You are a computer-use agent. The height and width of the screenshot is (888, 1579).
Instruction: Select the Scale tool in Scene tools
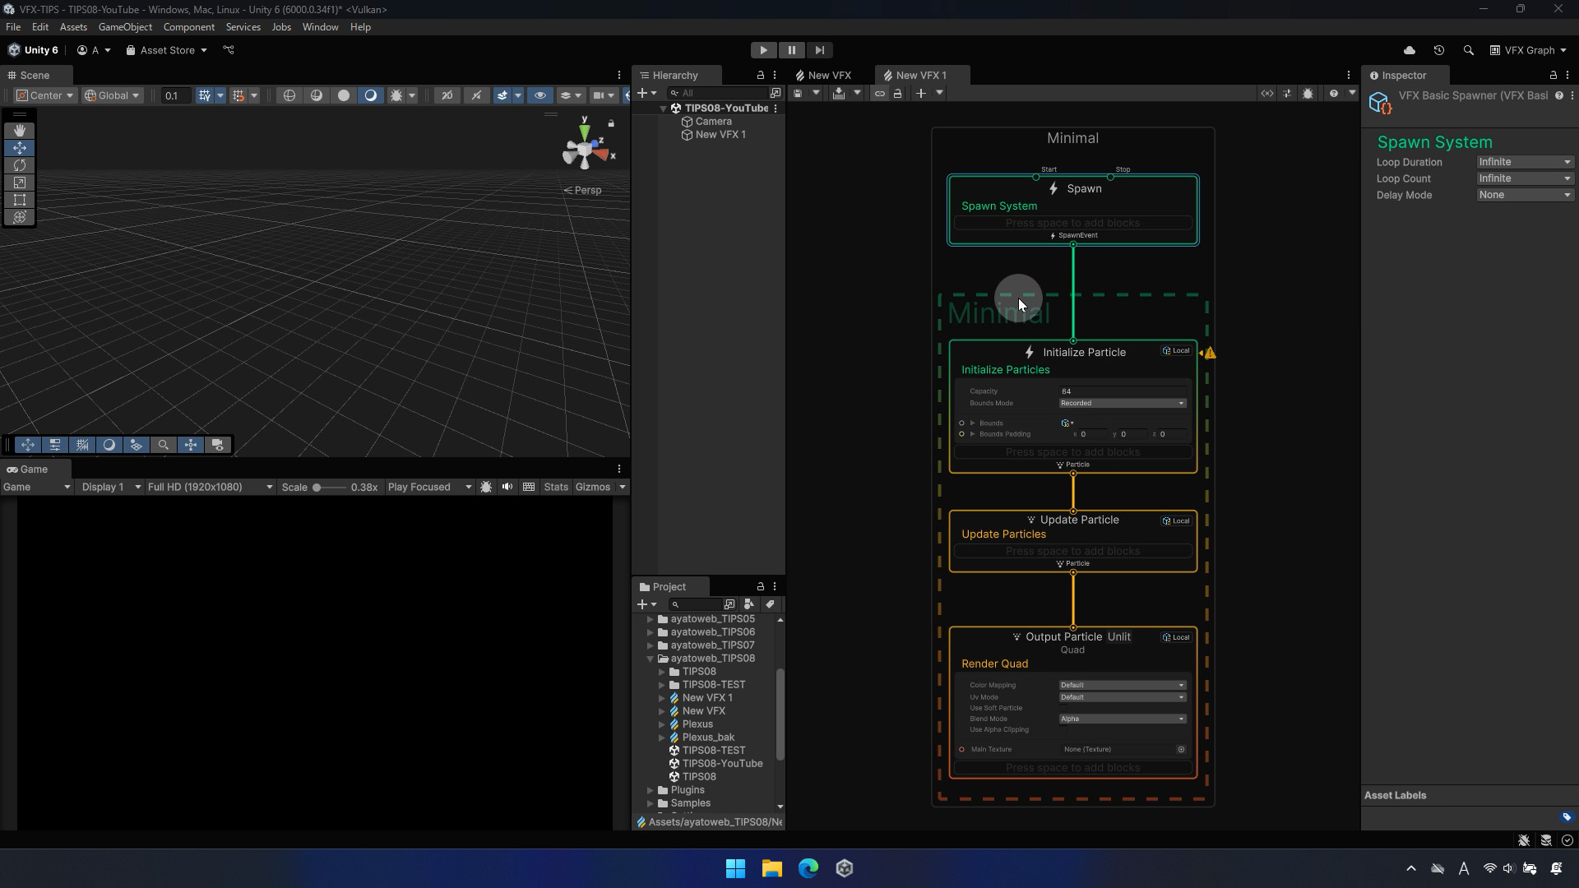[x=20, y=183]
